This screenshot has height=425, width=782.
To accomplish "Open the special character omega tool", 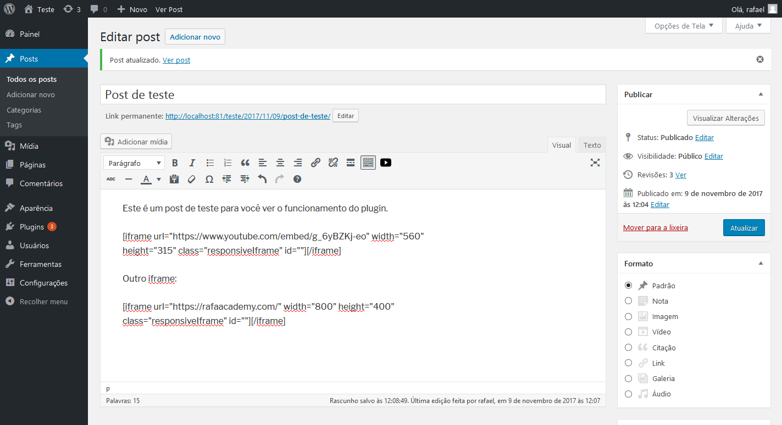I will (x=209, y=179).
